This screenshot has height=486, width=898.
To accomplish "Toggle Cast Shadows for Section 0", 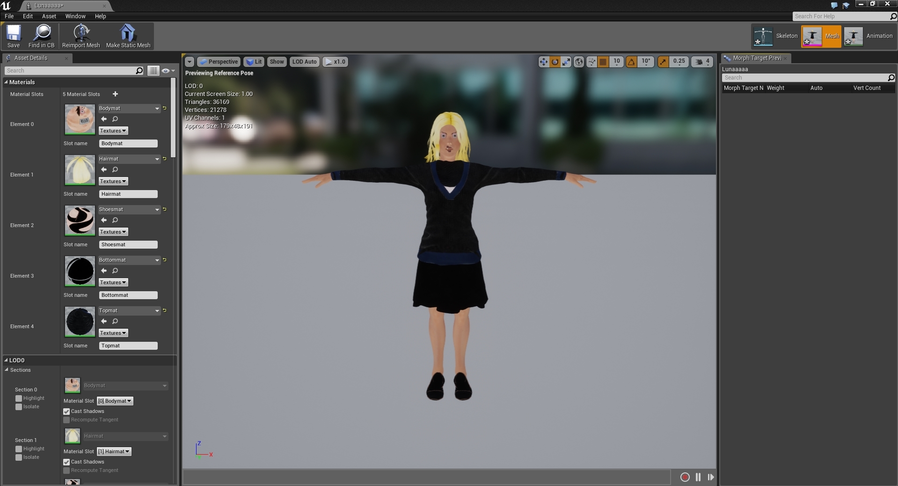I will [x=66, y=412].
